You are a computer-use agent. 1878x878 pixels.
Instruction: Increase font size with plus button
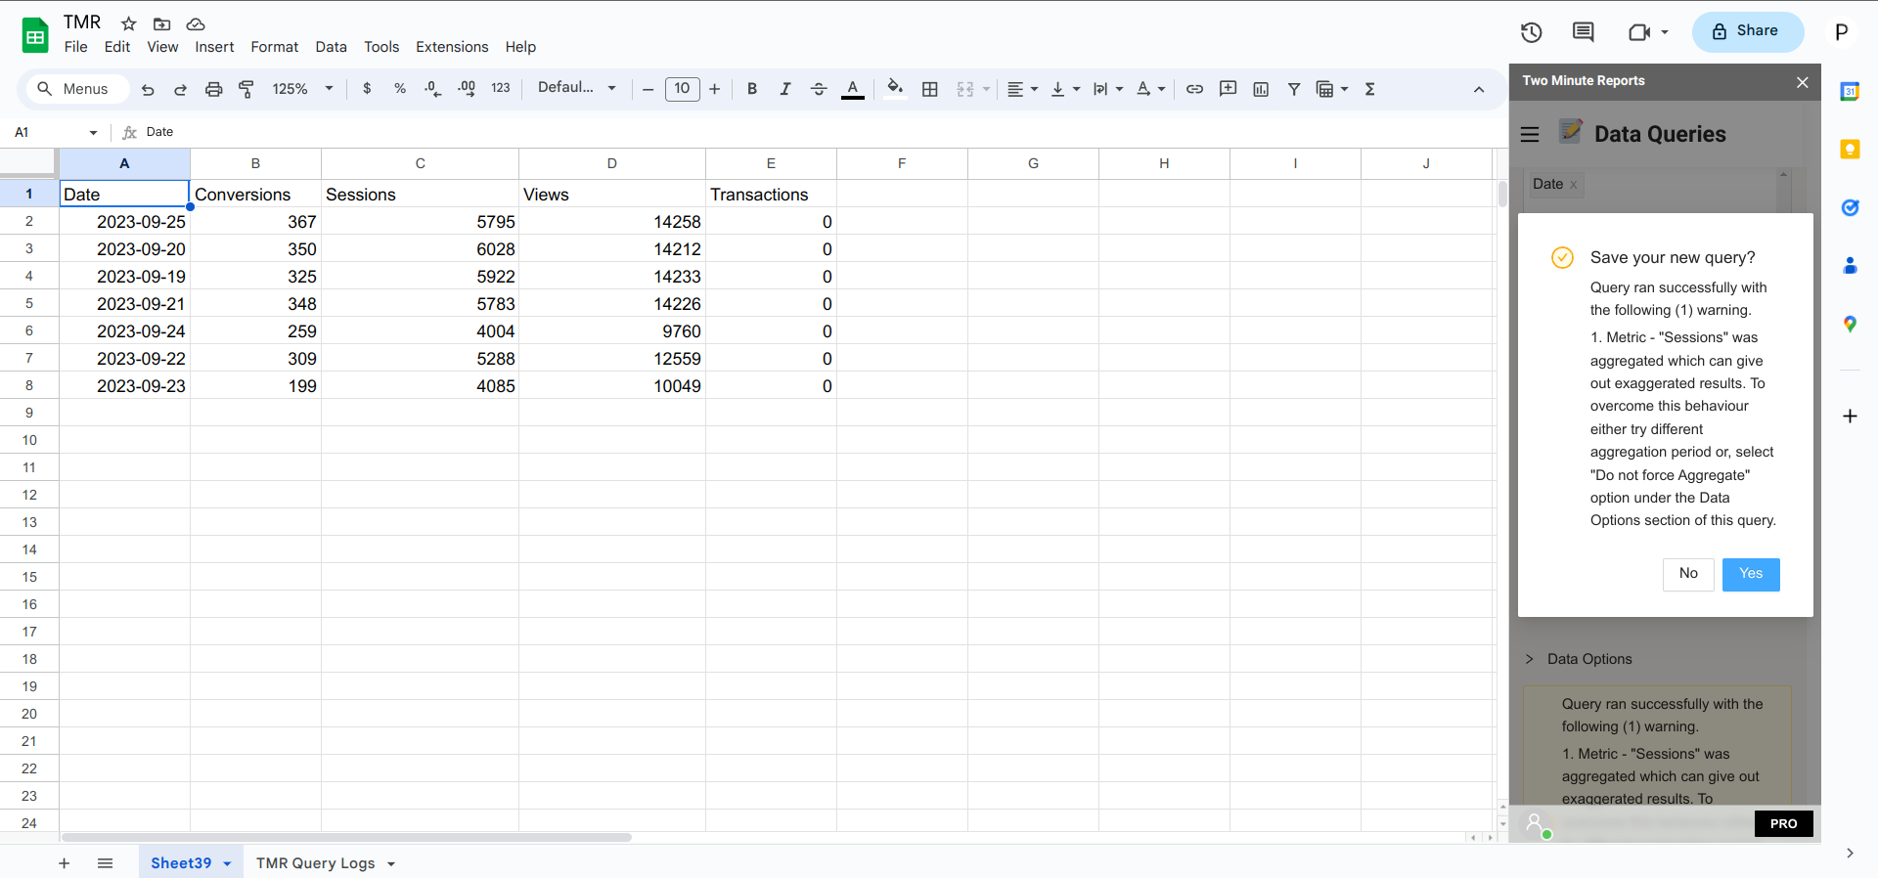tap(714, 89)
